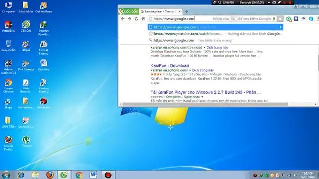319x179 pixels.
Task: Switch to Cốc Cốc in taskbar
Action: [x=64, y=175]
